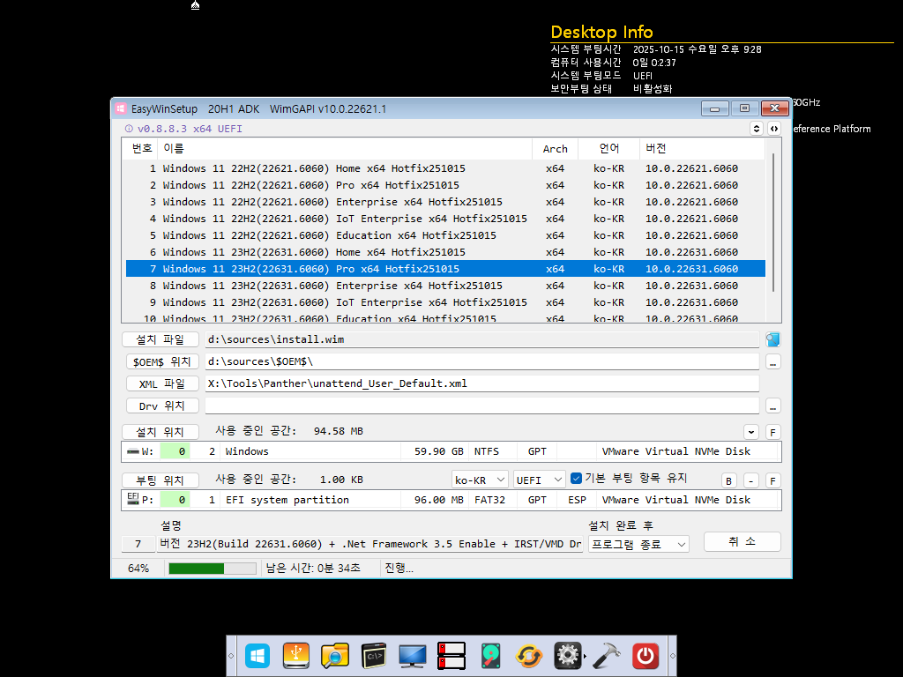Open the ko-KR boot language dropdown
Viewport: 903px width, 677px height.
pyautogui.click(x=479, y=480)
